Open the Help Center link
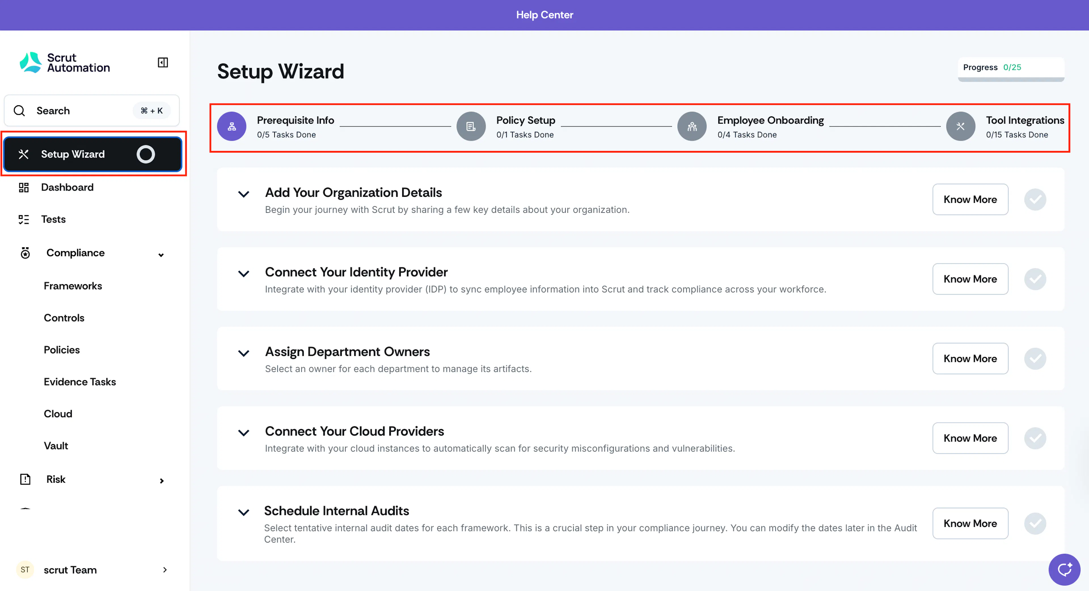The height and width of the screenshot is (591, 1089). pos(544,15)
